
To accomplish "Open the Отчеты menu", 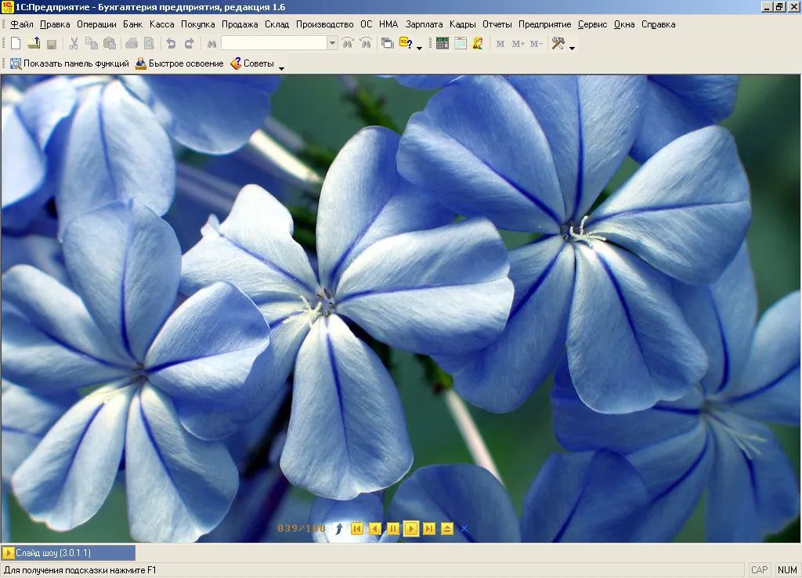I will (497, 24).
